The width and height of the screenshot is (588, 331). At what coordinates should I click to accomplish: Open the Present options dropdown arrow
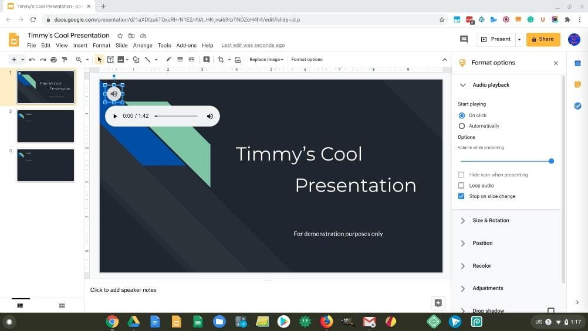point(519,39)
